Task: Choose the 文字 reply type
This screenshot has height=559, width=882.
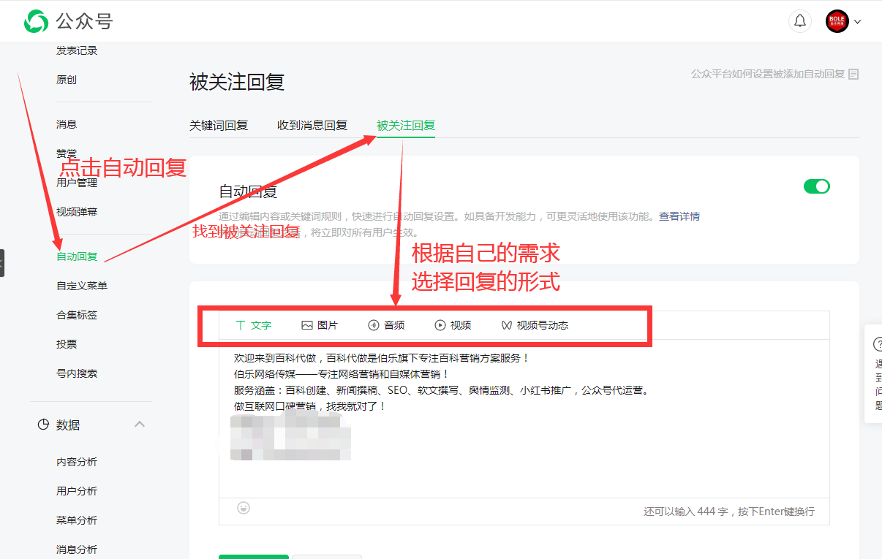Action: point(253,325)
